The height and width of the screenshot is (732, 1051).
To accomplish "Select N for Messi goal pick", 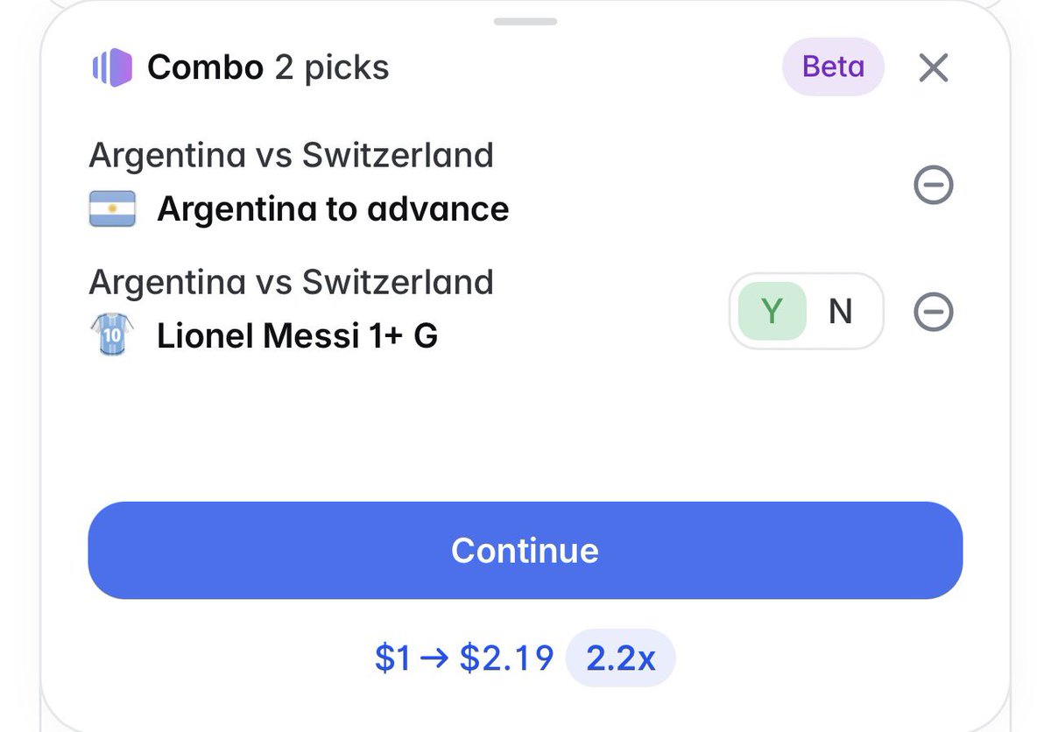I will 840,312.
